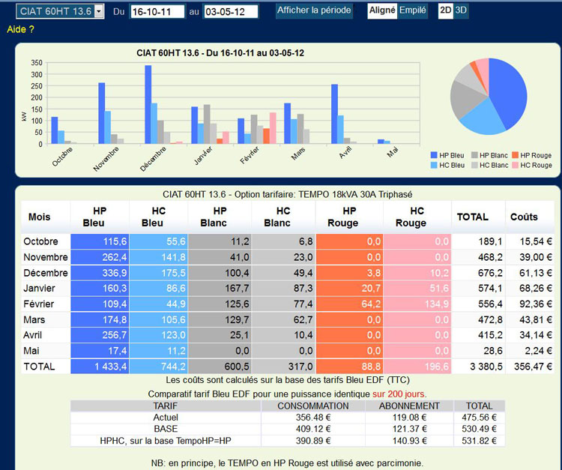Switch the chart to Empilé mode
562x470 pixels.
pos(413,10)
